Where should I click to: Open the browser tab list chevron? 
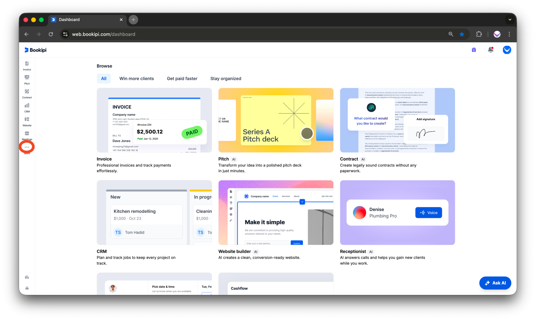click(510, 20)
